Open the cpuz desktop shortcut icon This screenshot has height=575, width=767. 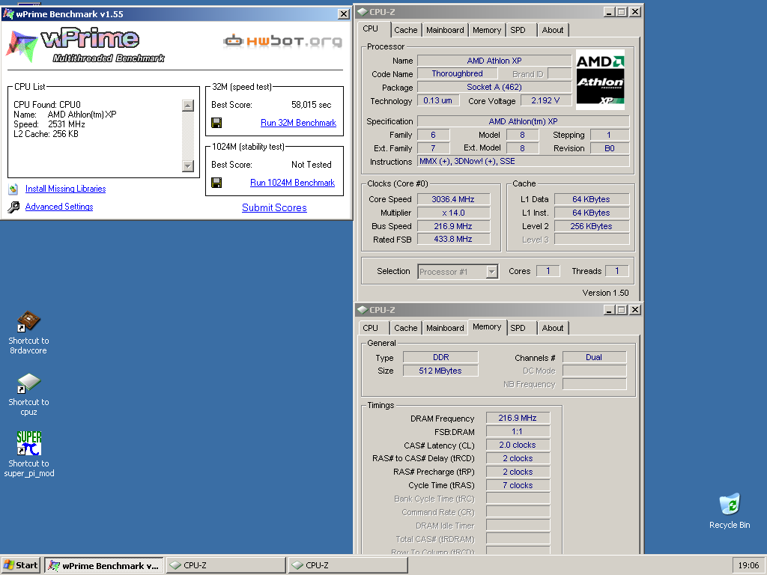28,383
